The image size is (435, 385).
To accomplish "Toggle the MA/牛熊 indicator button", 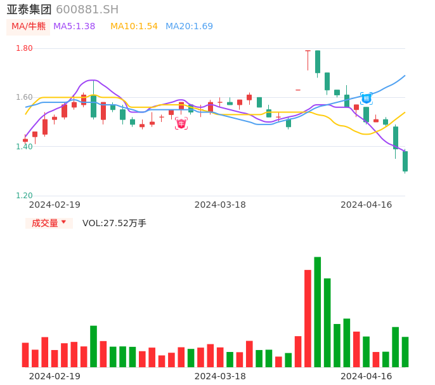I will 29,27.
